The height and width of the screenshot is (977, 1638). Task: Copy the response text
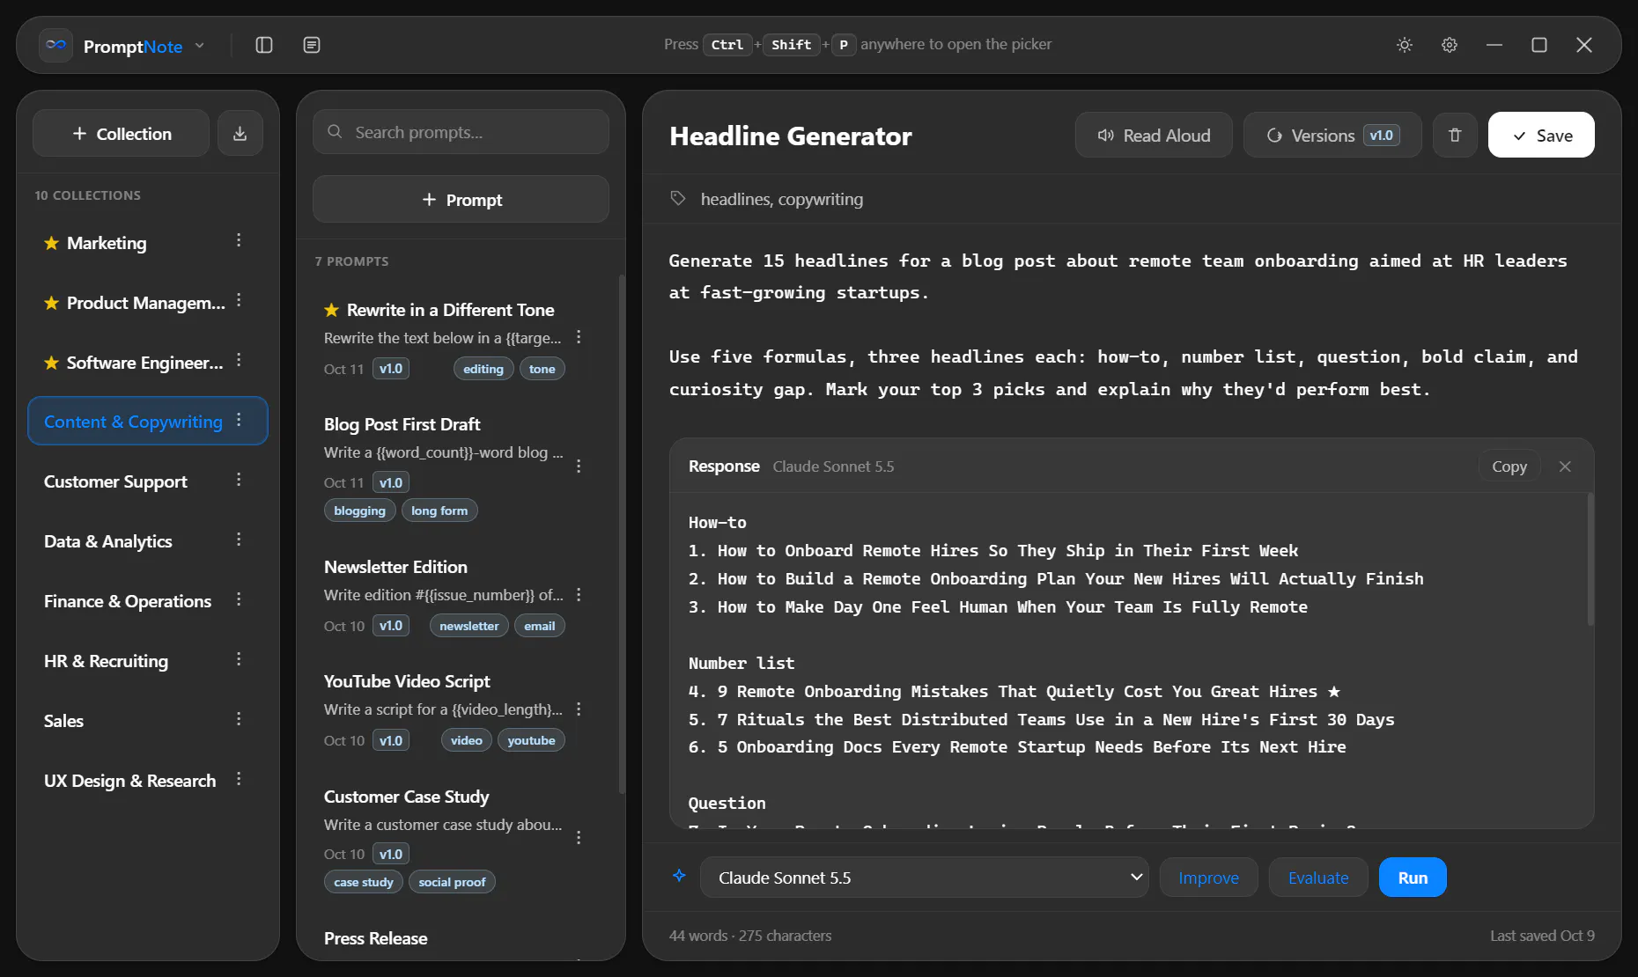1509,466
